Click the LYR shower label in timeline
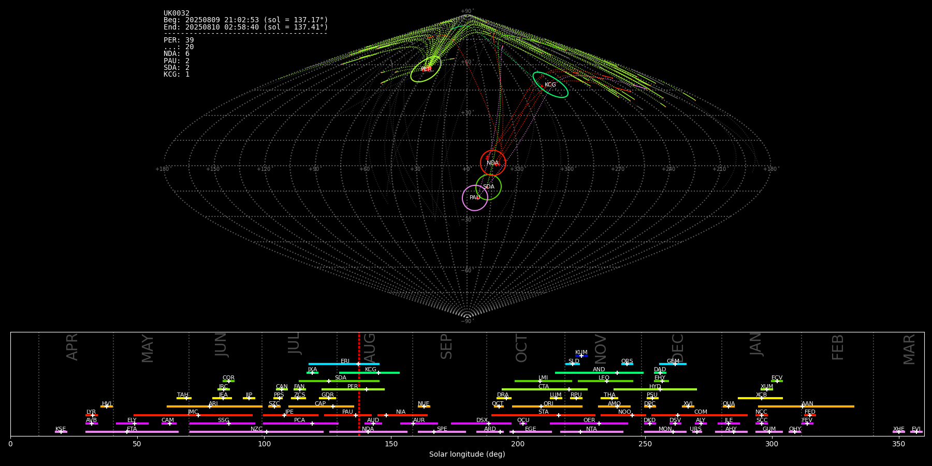932x466 pixels. pyautogui.click(x=91, y=412)
